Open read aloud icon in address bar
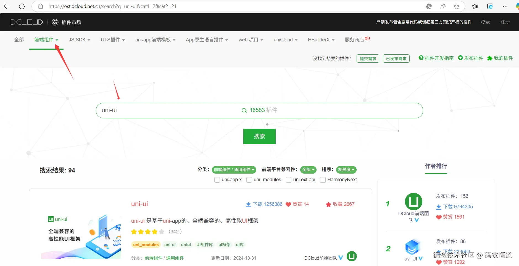This screenshot has width=519, height=266. point(443,6)
